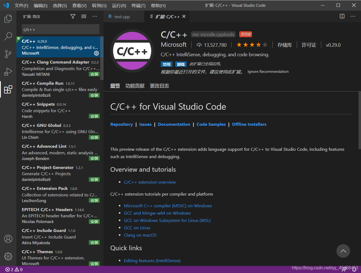This screenshot has height=273, width=361.
Task: Close the 扩展 C/C++ tab
Action: (184, 17)
